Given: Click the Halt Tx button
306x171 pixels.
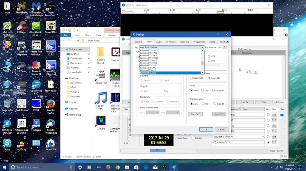Looking at the screenshot, I should (x=245, y=102).
